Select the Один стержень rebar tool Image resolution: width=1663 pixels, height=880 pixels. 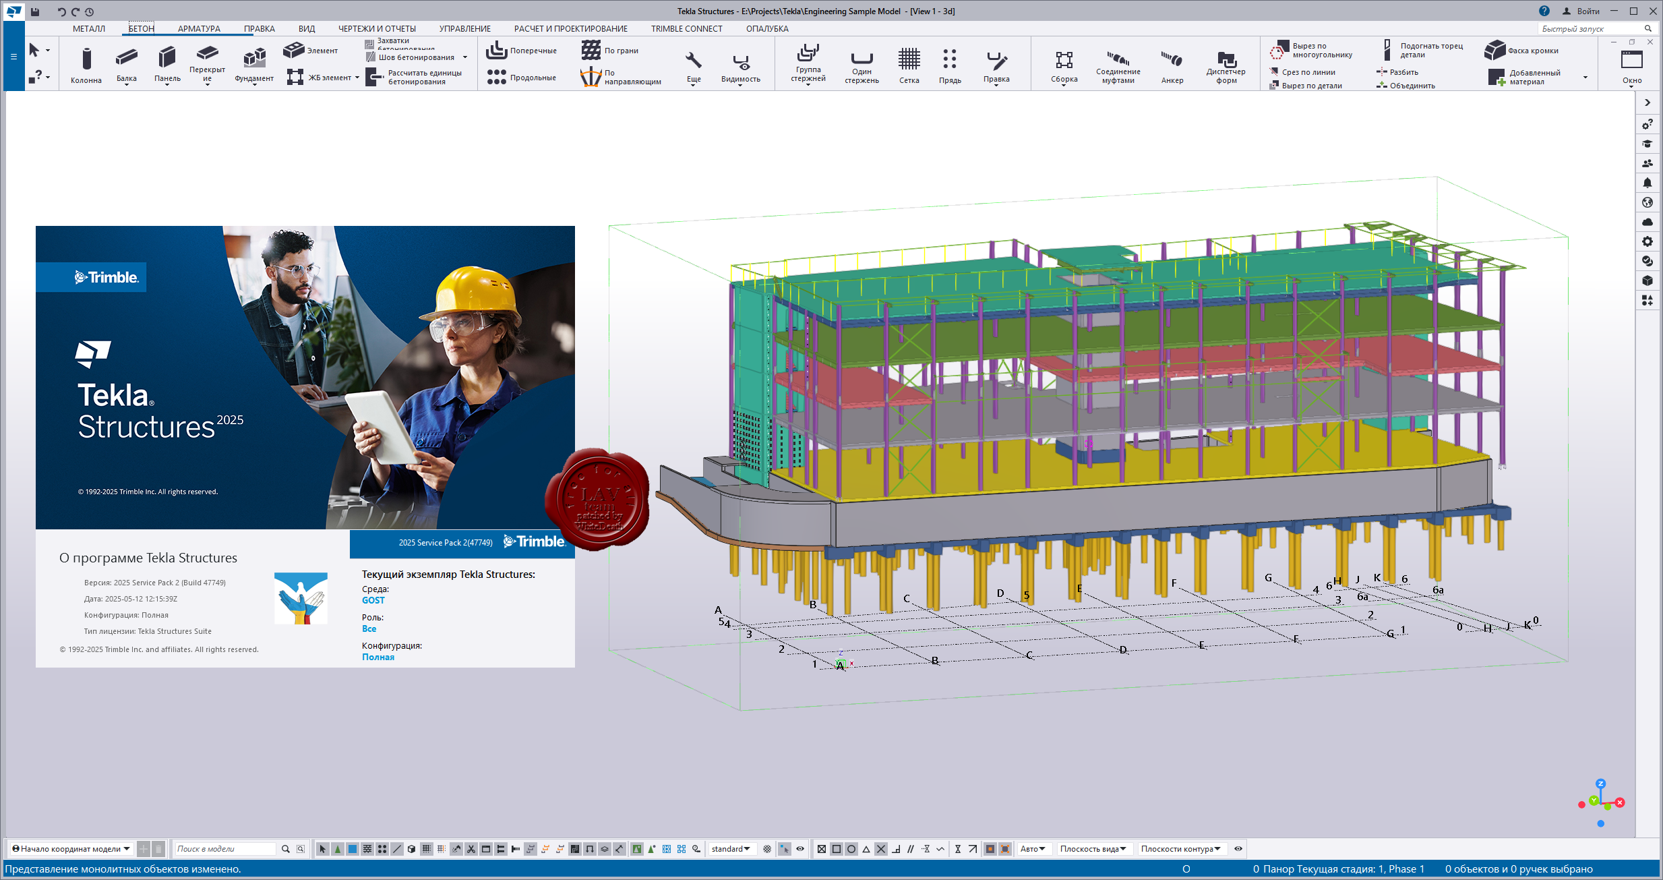(861, 66)
